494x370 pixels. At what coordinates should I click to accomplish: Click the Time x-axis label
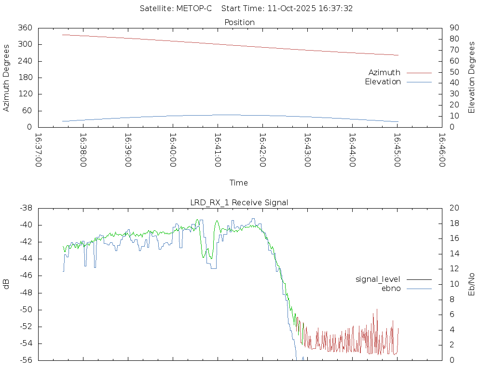[x=239, y=183]
